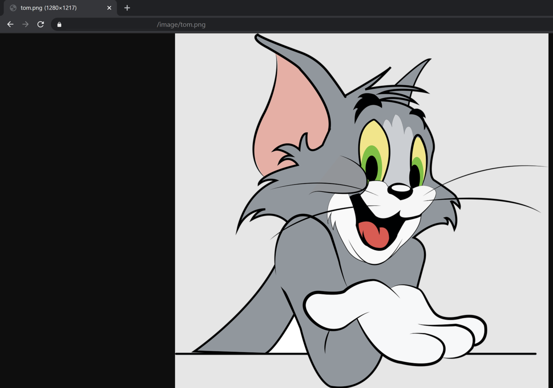Image resolution: width=553 pixels, height=388 pixels.
Task: Close the tom.png tab
Action: click(x=109, y=8)
